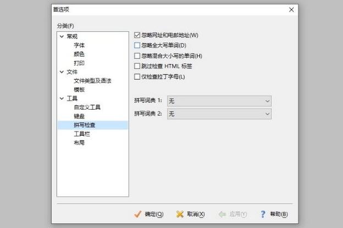Collapse the 常规 tree node chevron
Viewport: 343px width, 228px height.
tap(62, 36)
